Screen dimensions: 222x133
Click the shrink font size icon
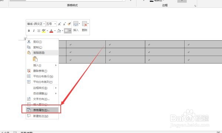pyautogui.click(x=64, y=24)
